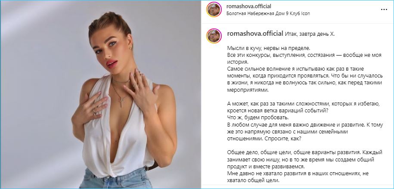
Task: Click the sentence starting 'В любом случае для меня'
Action: pos(305,131)
